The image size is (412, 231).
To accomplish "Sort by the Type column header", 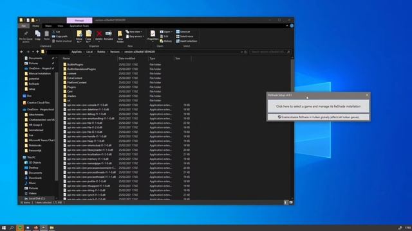I will 161,58.
